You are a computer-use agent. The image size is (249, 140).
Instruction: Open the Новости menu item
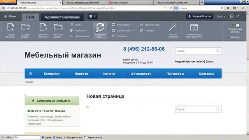81,73
